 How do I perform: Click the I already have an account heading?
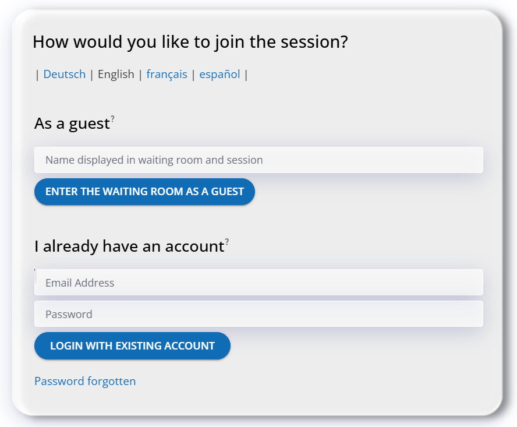pyautogui.click(x=129, y=246)
